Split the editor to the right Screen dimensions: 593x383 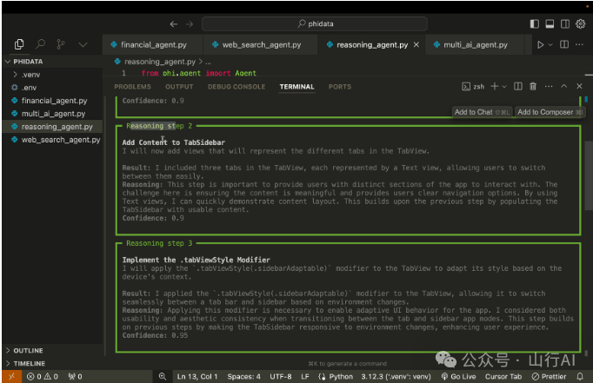[564, 44]
